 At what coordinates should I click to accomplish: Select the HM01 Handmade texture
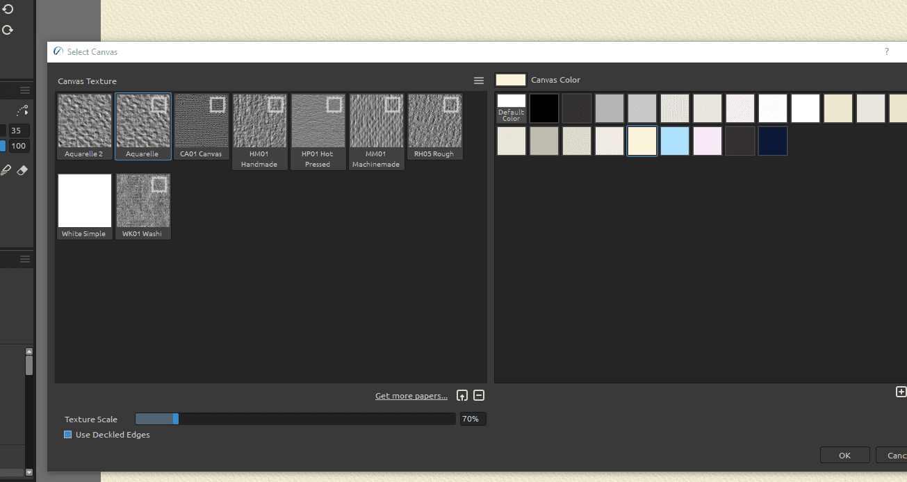[260, 132]
